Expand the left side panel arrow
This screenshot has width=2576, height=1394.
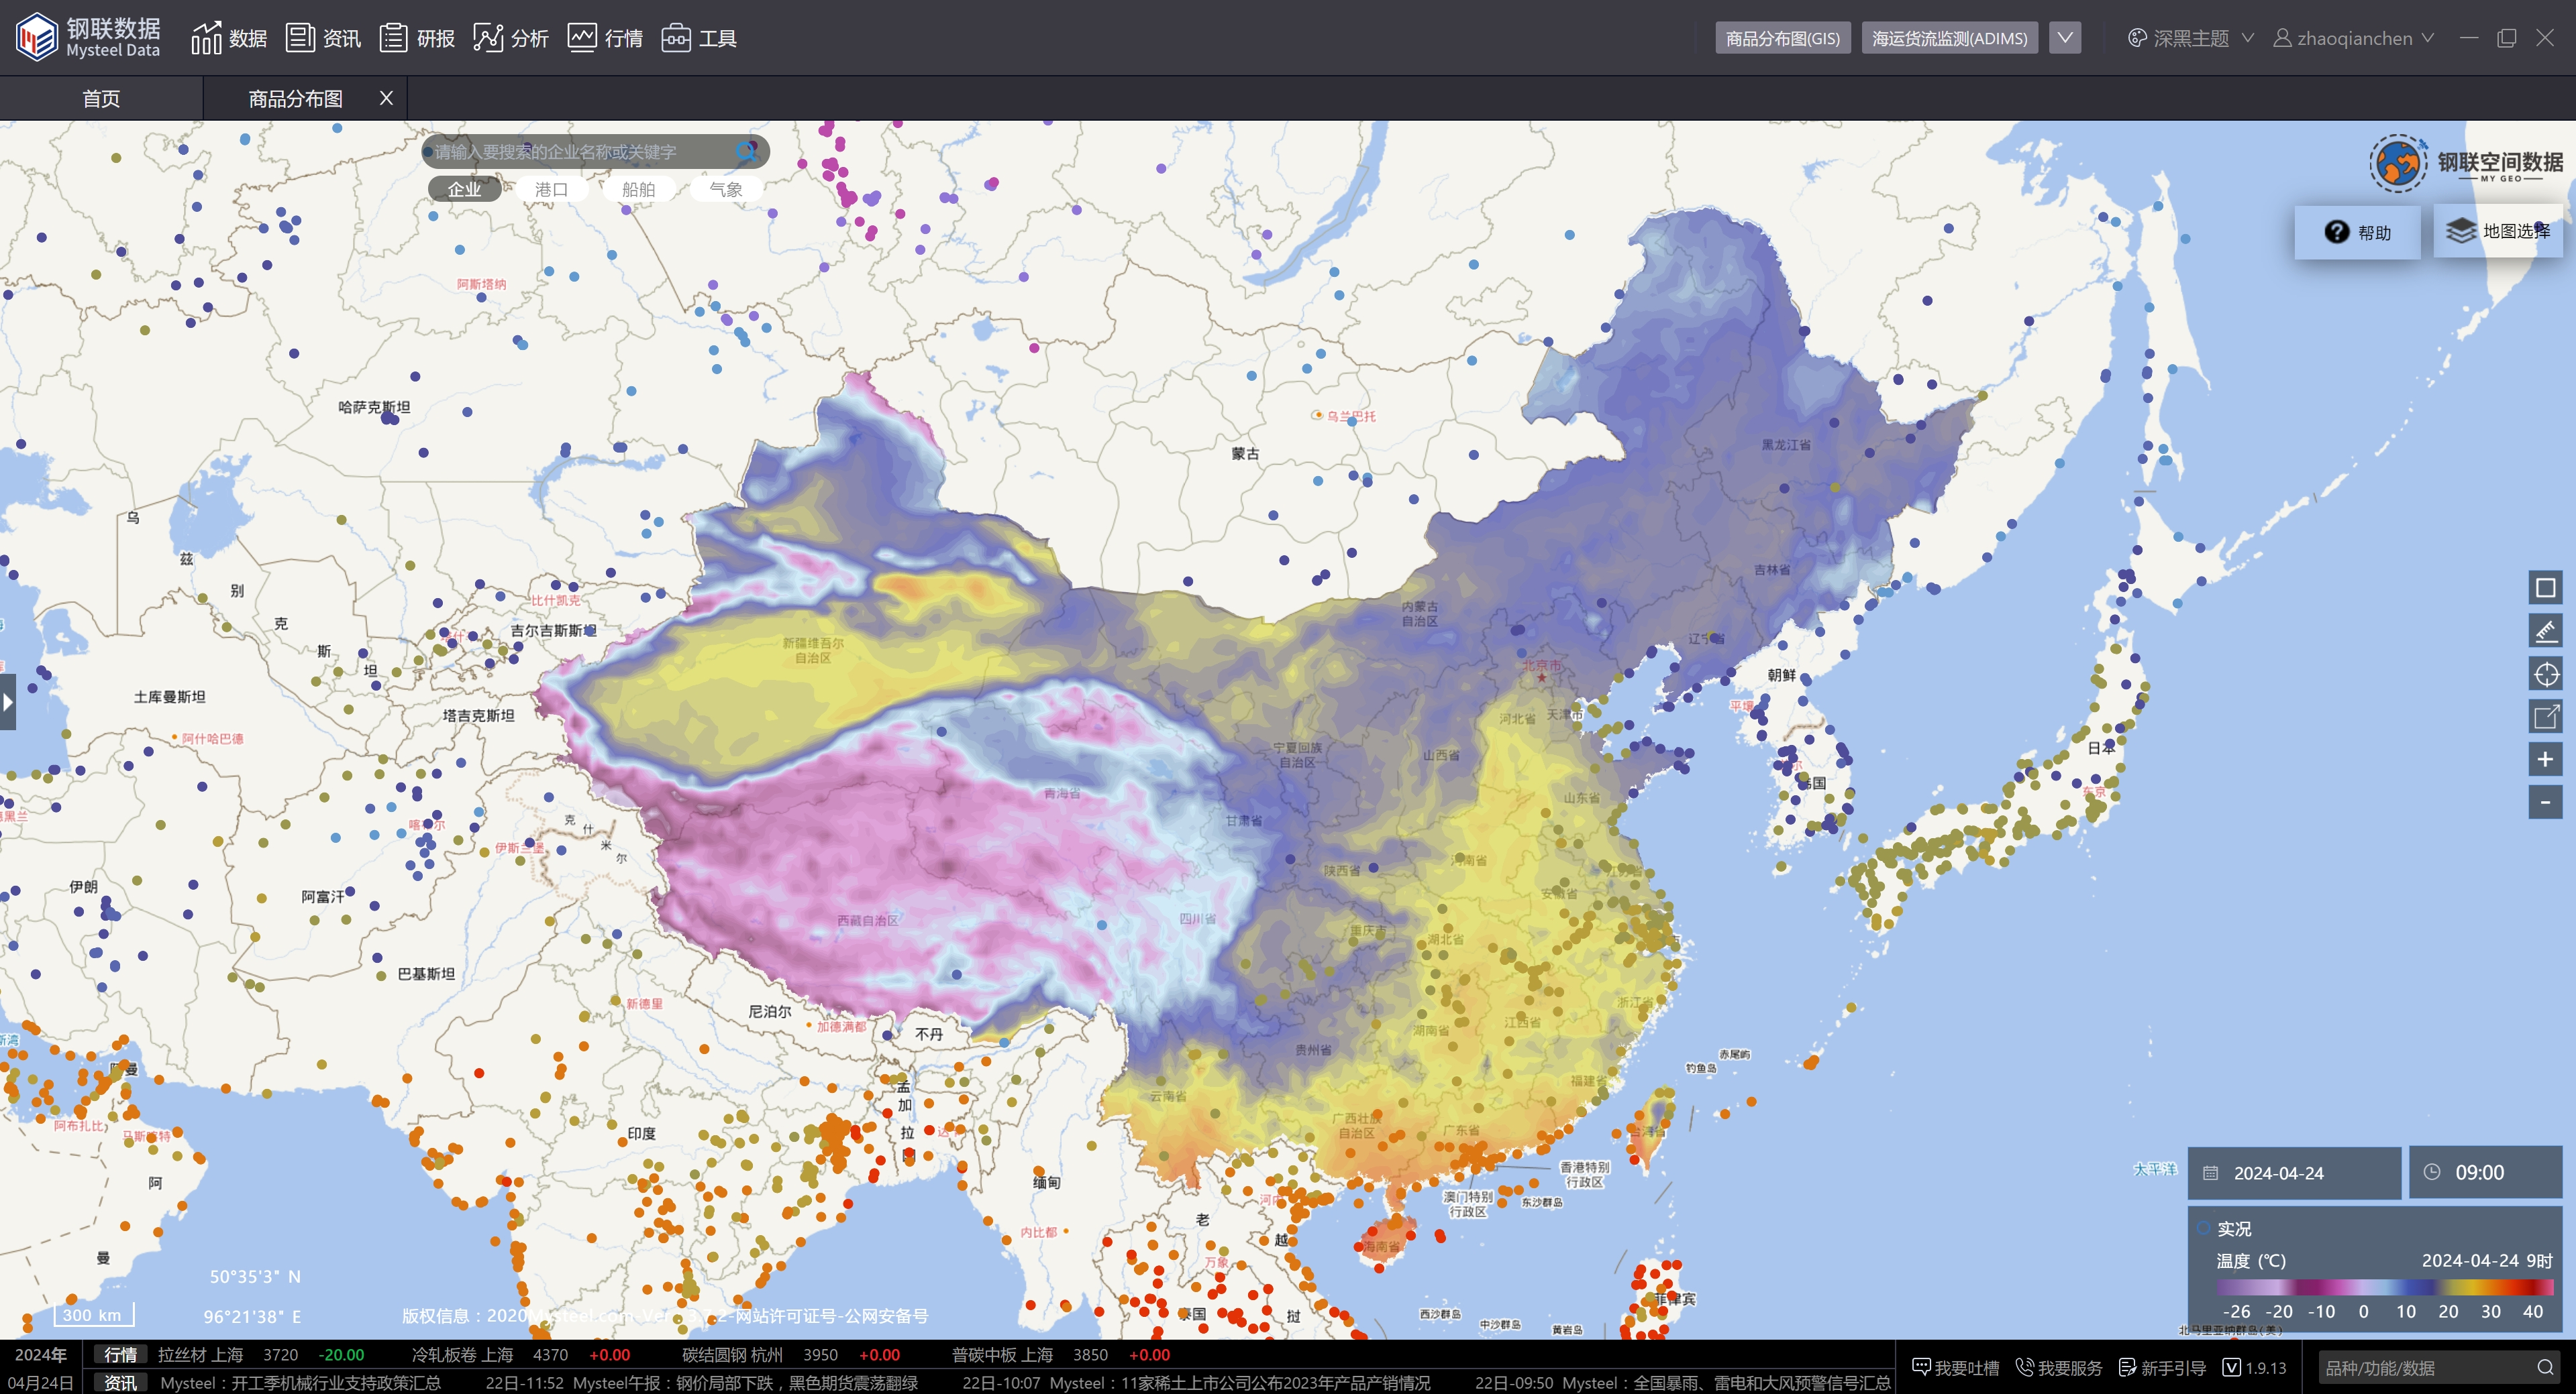(8, 701)
